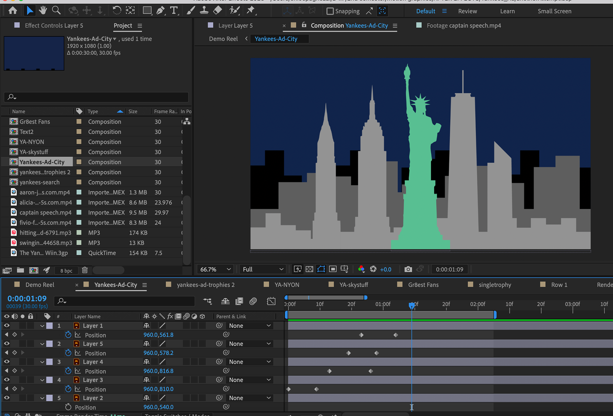
Task: Open the show channel color menu
Action: tap(361, 269)
